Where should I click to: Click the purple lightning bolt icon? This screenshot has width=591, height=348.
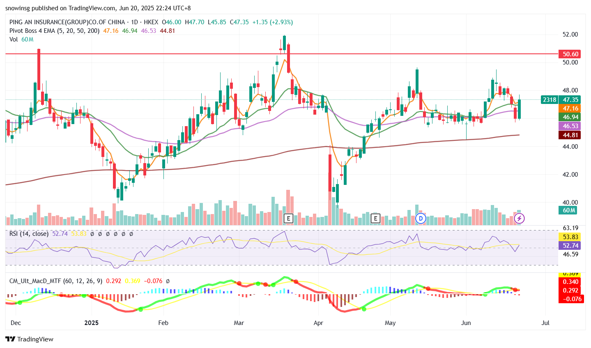pos(519,218)
